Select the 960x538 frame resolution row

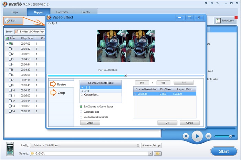[x=165, y=94]
